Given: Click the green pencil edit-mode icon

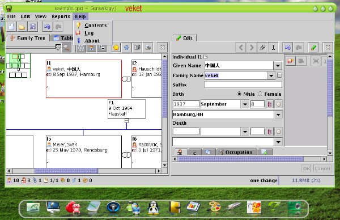Looking at the screenshot, I should click(313, 47).
